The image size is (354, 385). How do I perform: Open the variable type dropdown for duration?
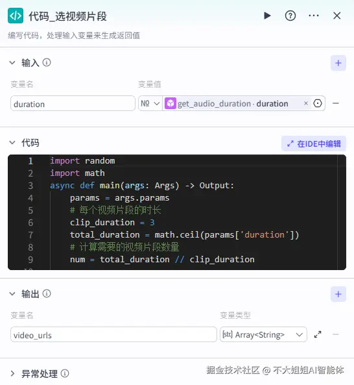[150, 104]
